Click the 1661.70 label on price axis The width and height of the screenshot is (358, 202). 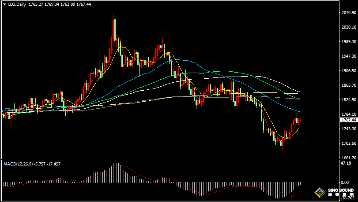tap(348, 158)
